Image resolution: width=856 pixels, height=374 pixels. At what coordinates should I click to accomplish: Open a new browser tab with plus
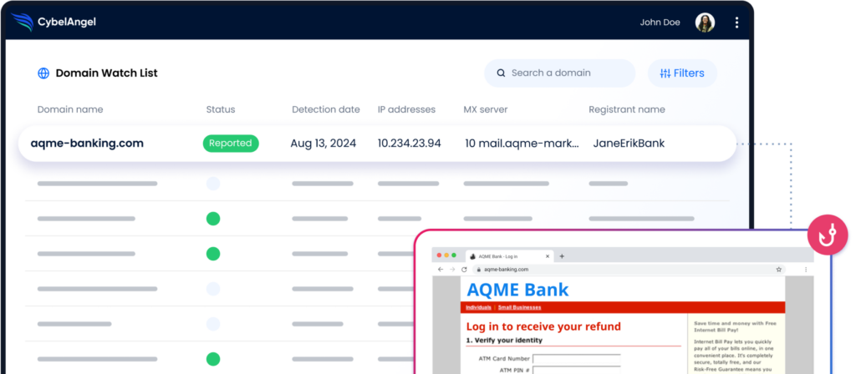(x=562, y=256)
